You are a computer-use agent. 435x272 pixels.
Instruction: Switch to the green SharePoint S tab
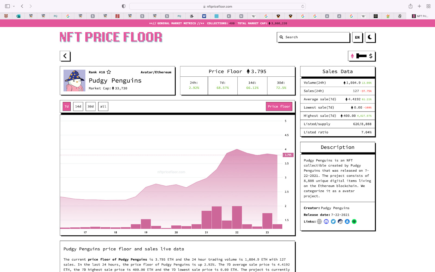click(x=18, y=16)
